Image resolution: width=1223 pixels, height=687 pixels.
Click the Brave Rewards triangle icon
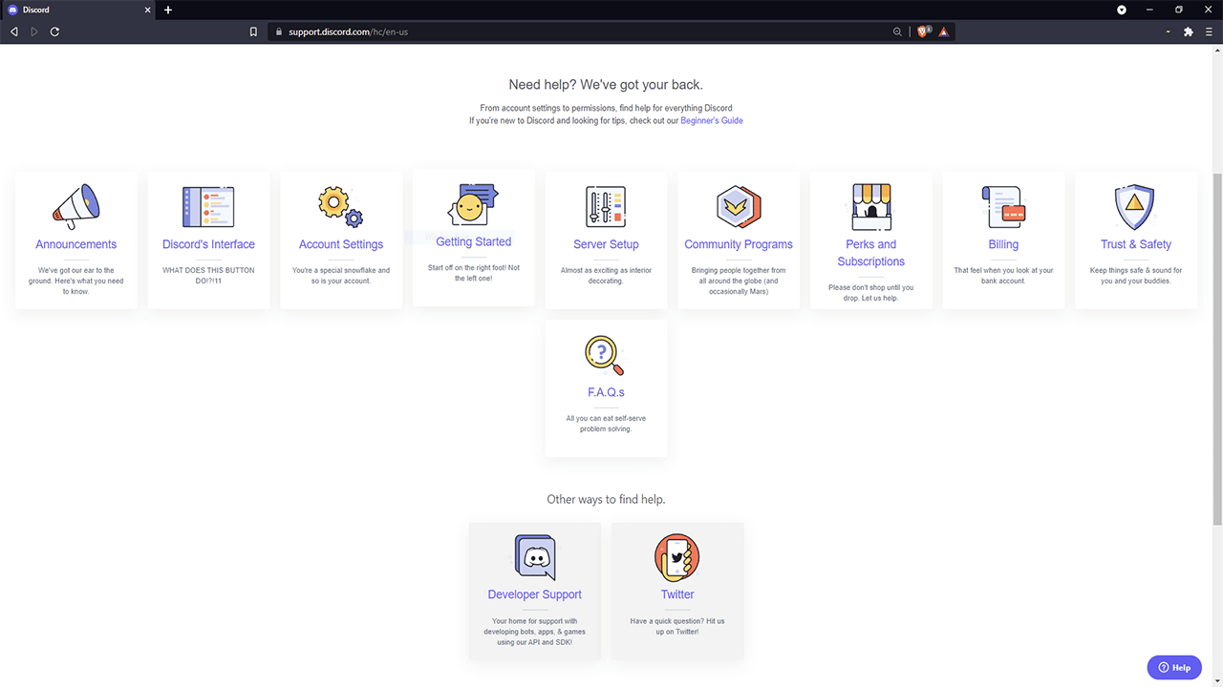click(x=943, y=31)
